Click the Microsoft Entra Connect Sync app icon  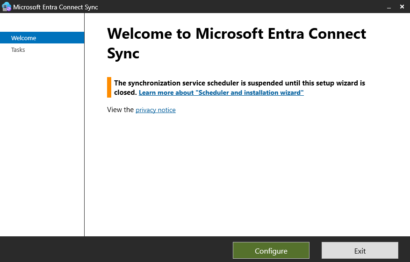pos(6,7)
